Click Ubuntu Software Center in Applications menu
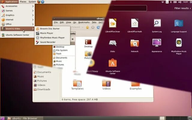This screenshot has height=120, width=192. (17, 35)
